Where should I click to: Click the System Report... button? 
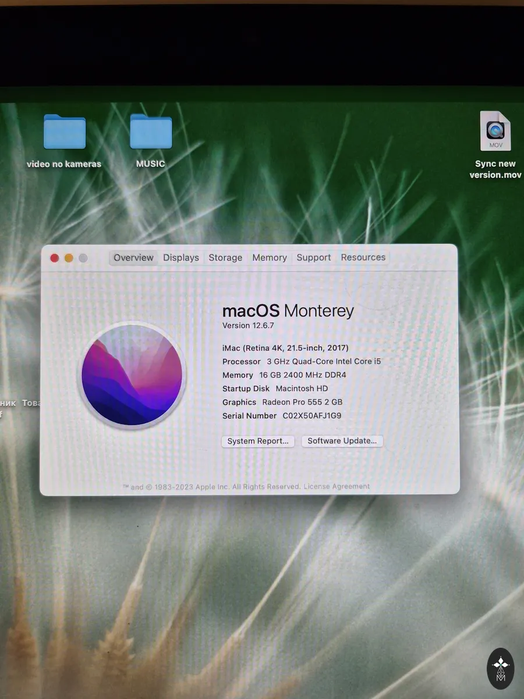pyautogui.click(x=258, y=441)
